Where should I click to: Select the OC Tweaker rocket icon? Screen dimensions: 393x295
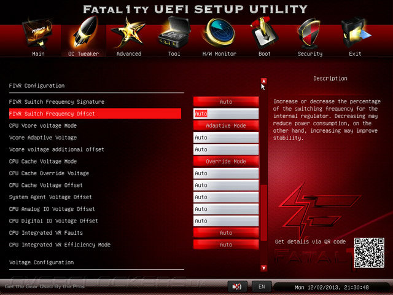pos(85,31)
